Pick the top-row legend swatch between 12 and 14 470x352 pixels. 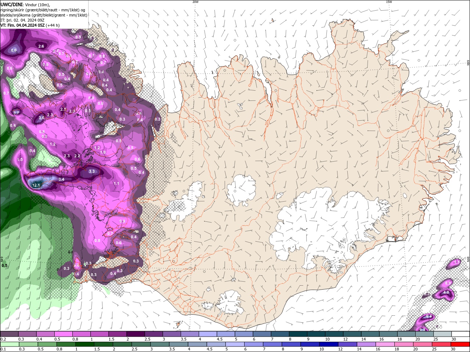click(x=352, y=334)
